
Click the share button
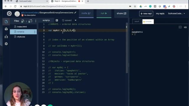(121, 14)
